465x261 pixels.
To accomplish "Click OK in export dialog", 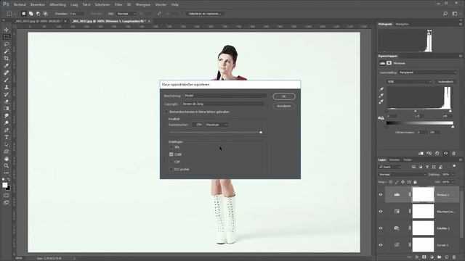I will 284,96.
